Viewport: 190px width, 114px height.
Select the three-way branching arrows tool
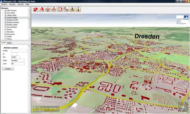48,9
